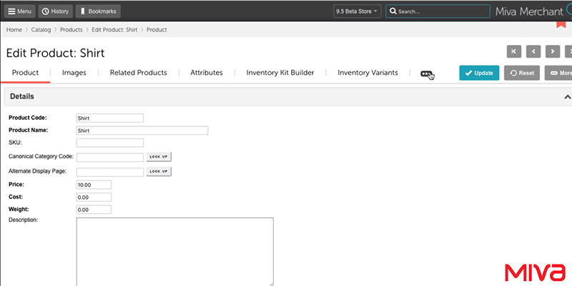This screenshot has height=286, width=572.
Task: Select the Related Products tab
Action: pos(138,73)
